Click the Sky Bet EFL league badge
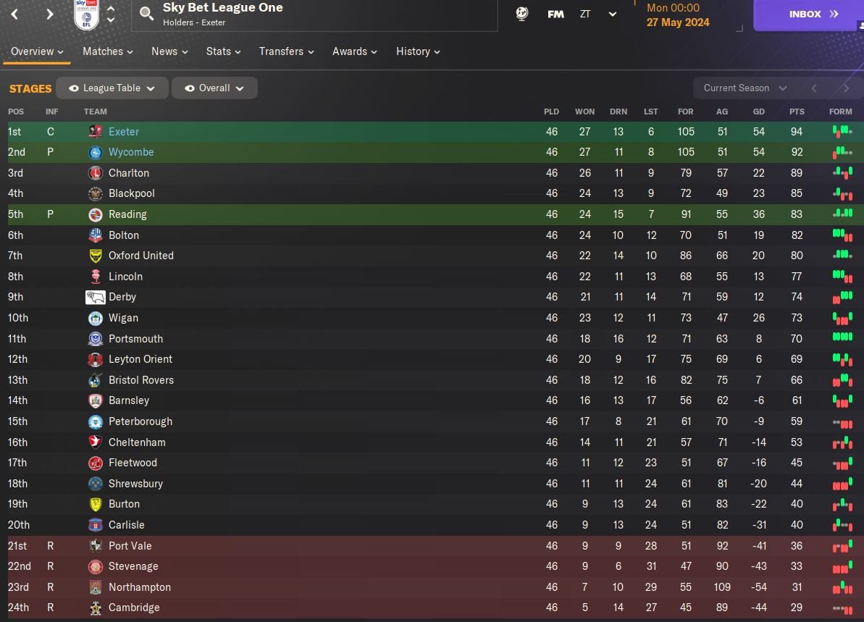 86,14
